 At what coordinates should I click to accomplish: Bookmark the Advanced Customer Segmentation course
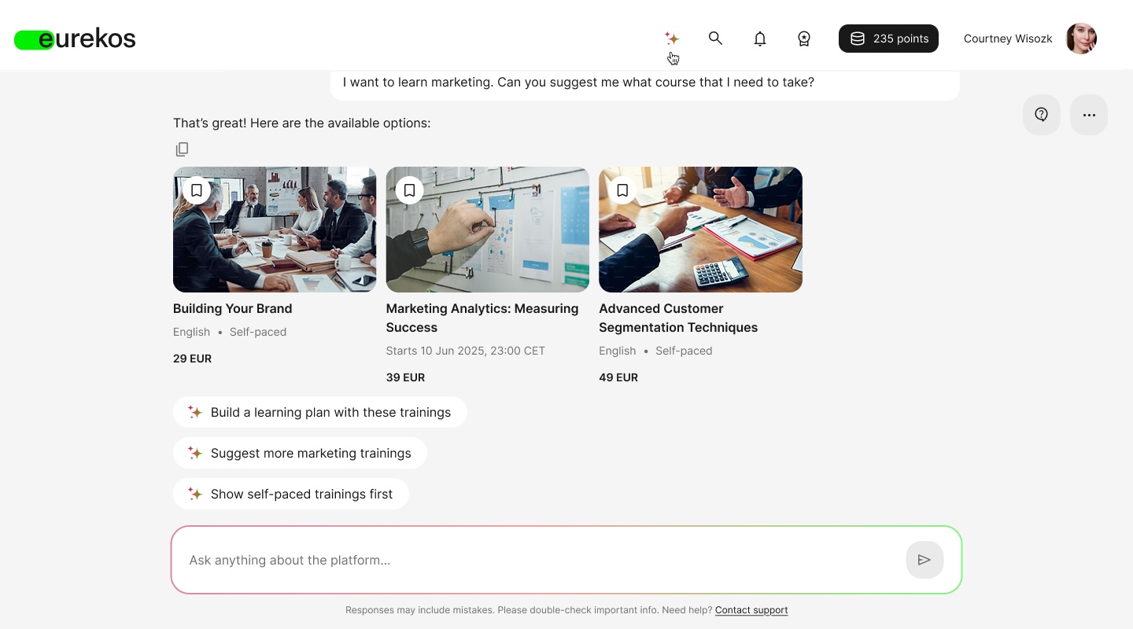click(x=622, y=189)
